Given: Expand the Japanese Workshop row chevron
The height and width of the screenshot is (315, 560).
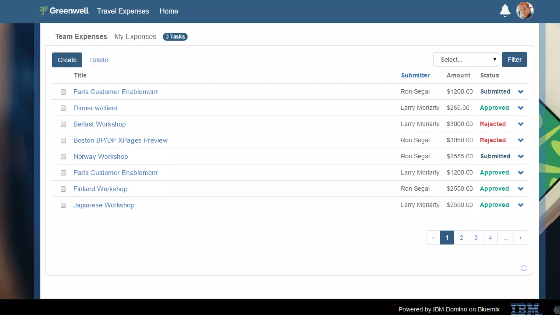Looking at the screenshot, I should coord(520,205).
